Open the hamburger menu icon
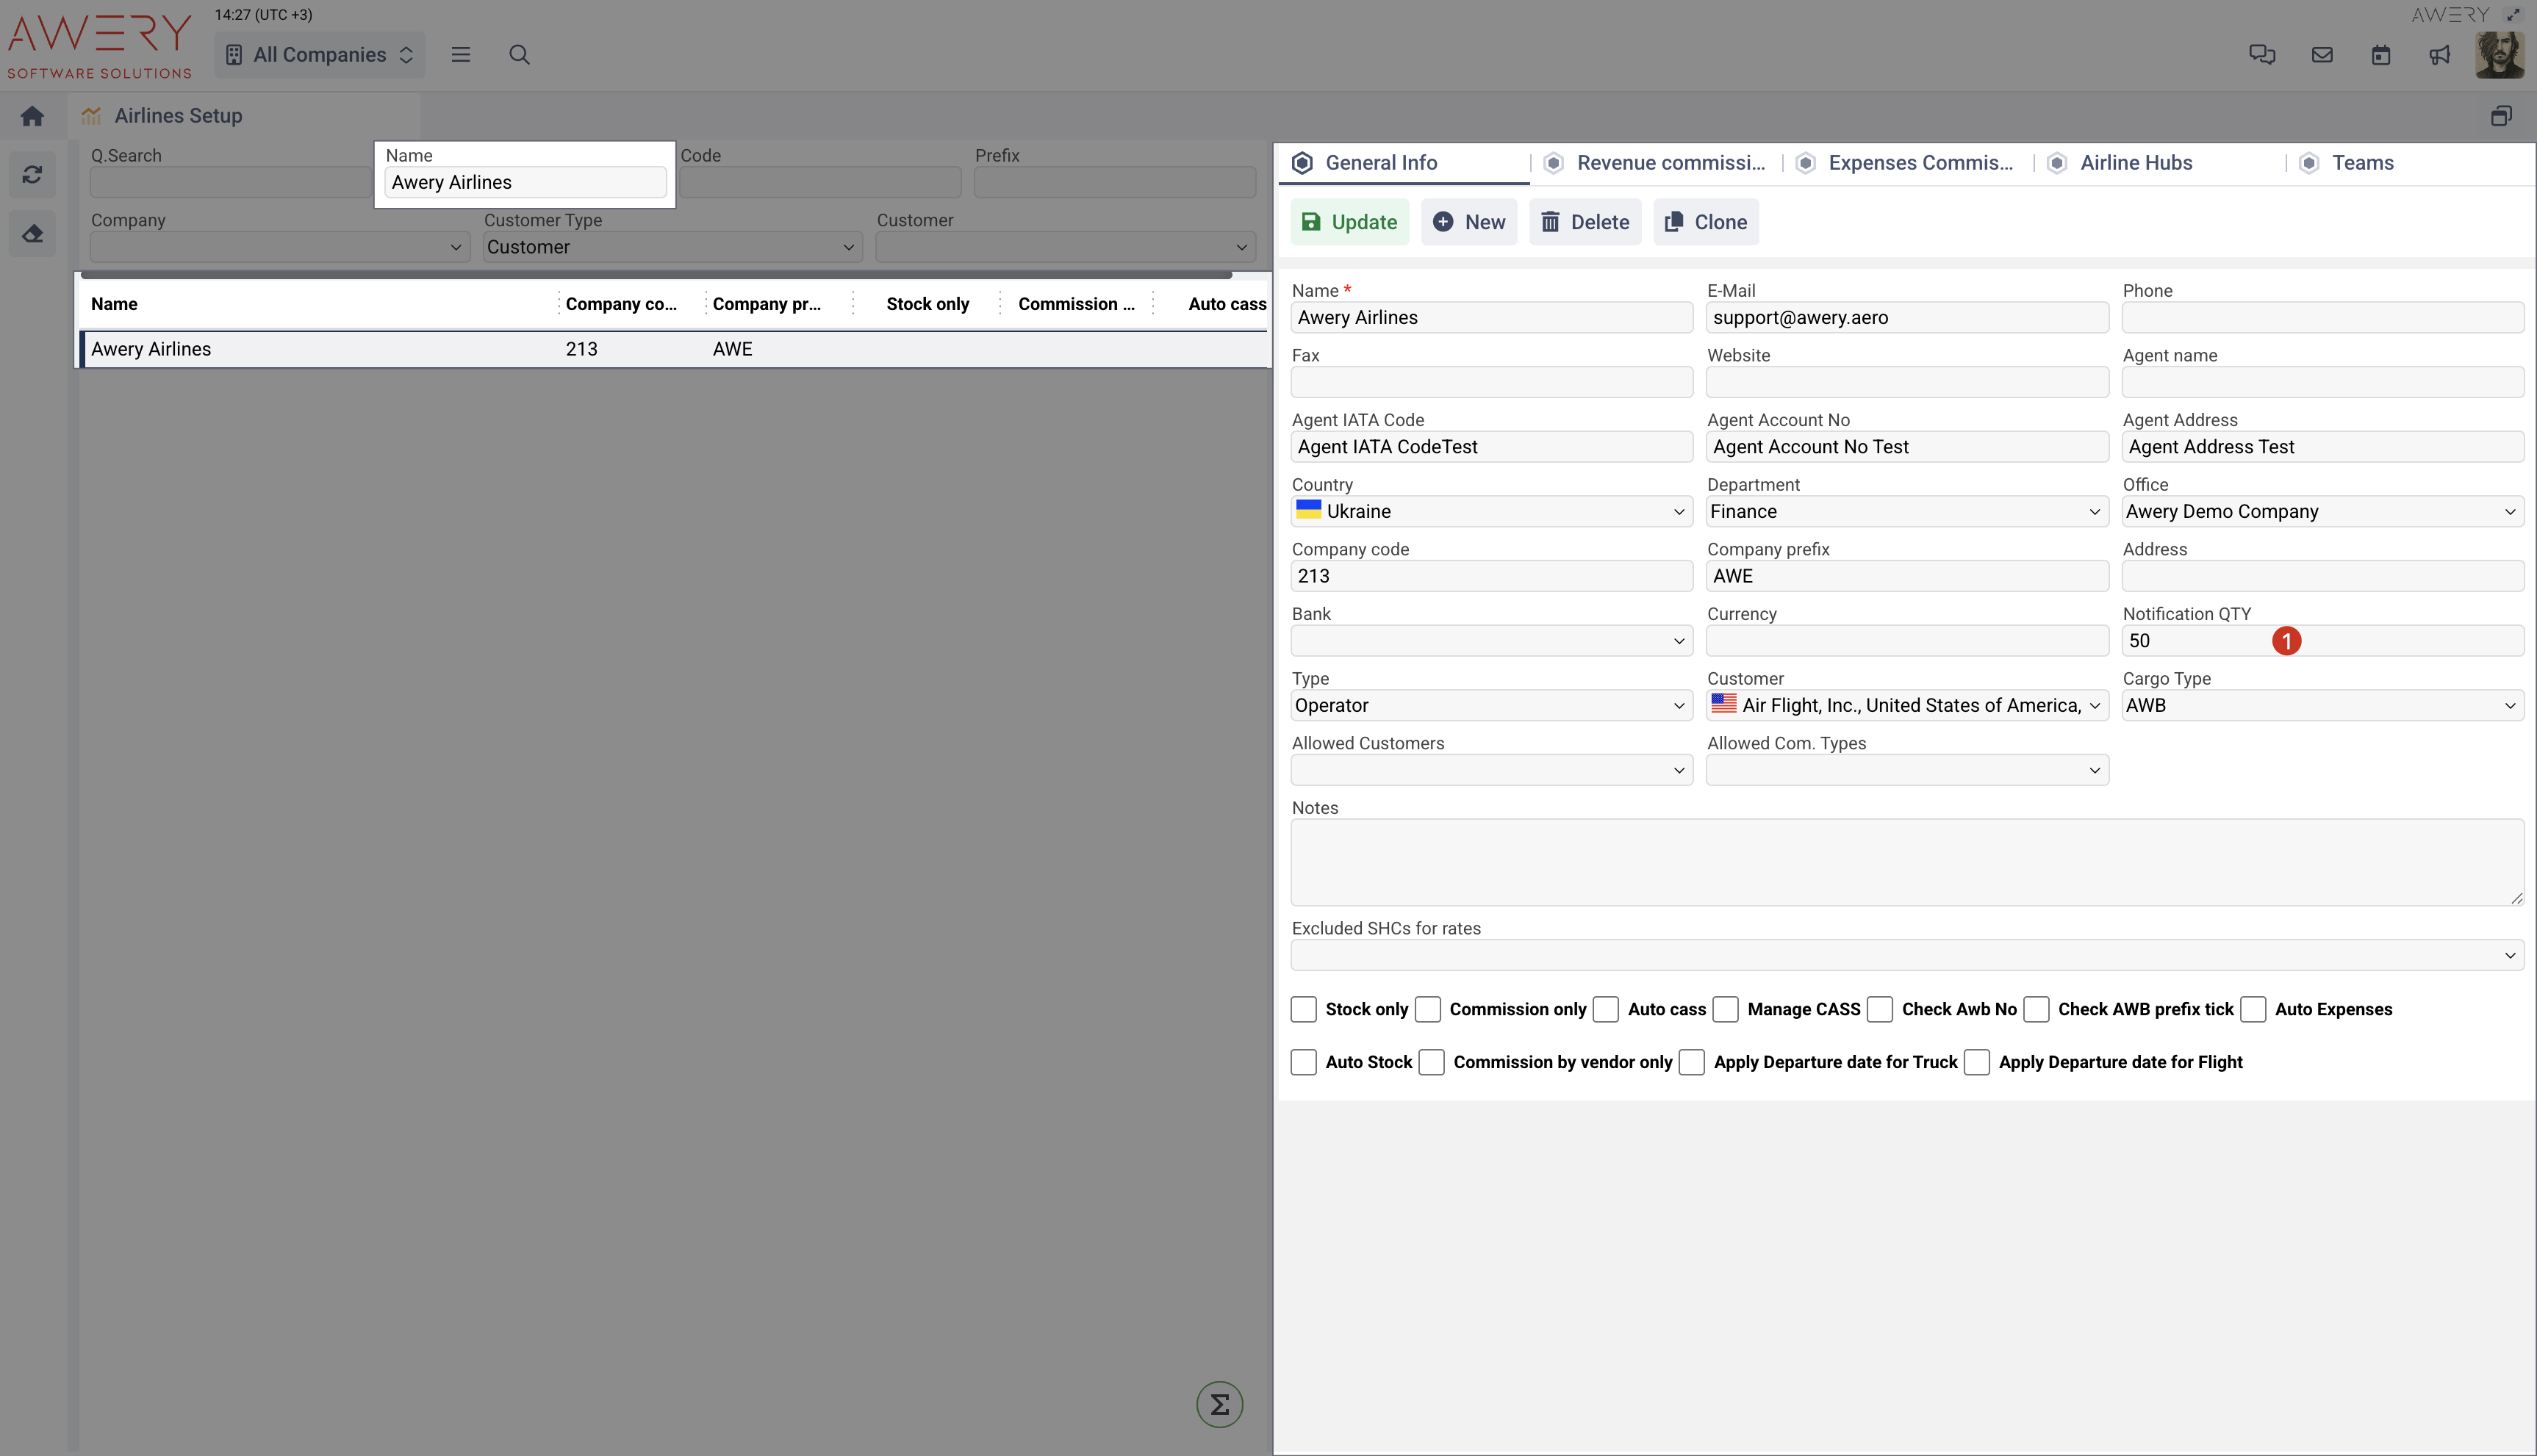This screenshot has height=1456, width=2537. pyautogui.click(x=460, y=55)
